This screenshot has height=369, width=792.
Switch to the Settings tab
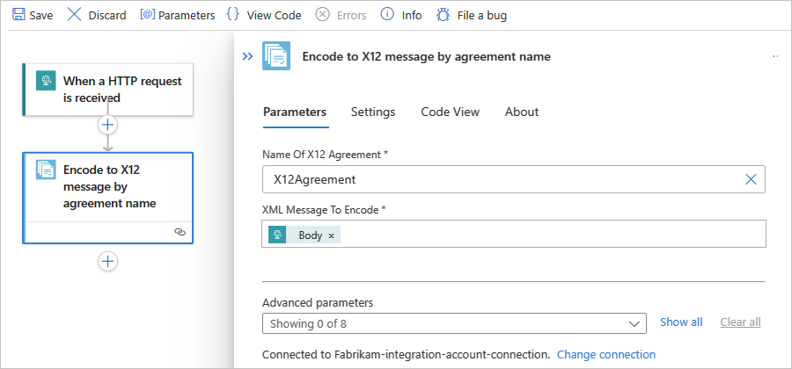(373, 112)
